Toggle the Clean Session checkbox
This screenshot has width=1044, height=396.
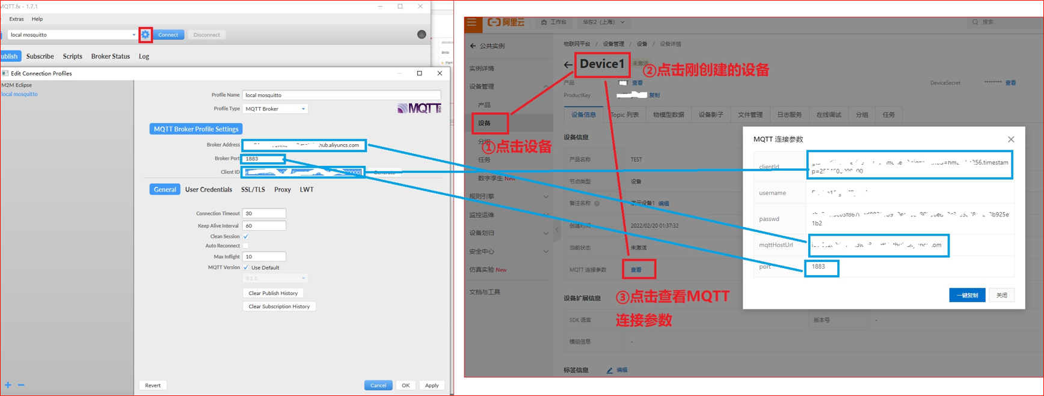(x=245, y=237)
